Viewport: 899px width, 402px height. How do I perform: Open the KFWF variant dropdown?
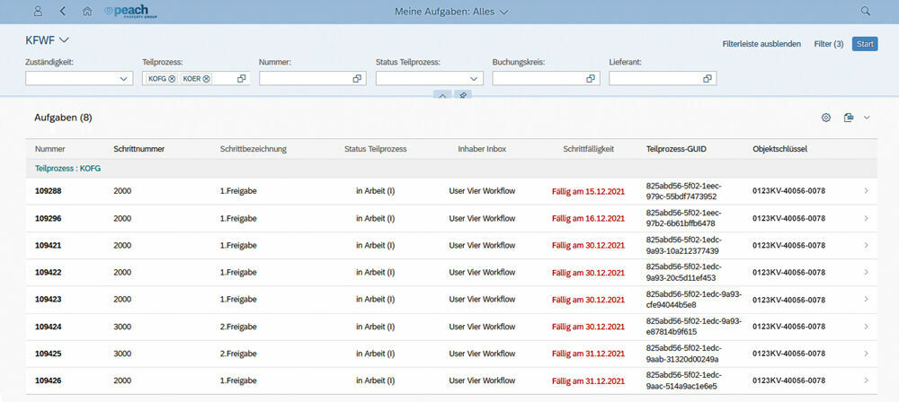tap(65, 40)
